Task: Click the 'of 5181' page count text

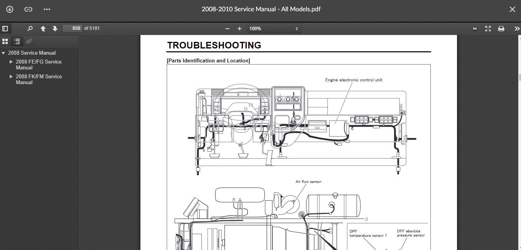Action: coord(92,28)
